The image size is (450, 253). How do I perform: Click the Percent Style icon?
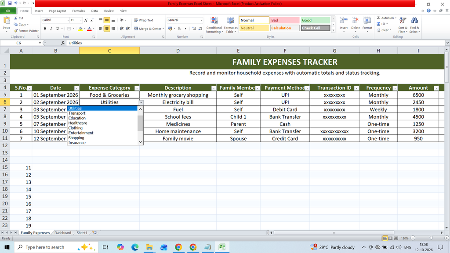coord(179,29)
